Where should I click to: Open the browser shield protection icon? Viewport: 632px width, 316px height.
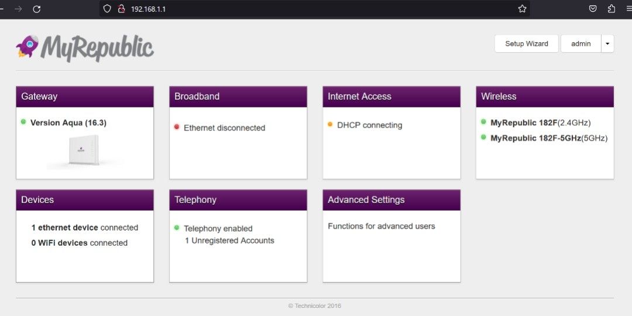107,9
